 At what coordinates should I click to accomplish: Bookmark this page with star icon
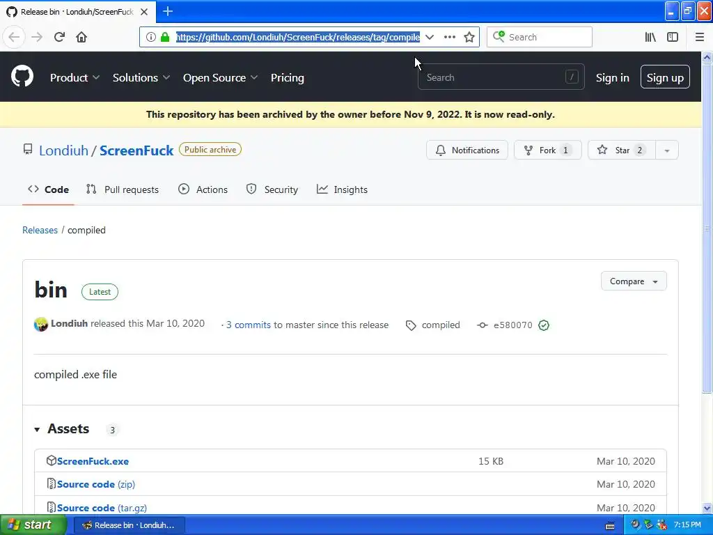[469, 37]
